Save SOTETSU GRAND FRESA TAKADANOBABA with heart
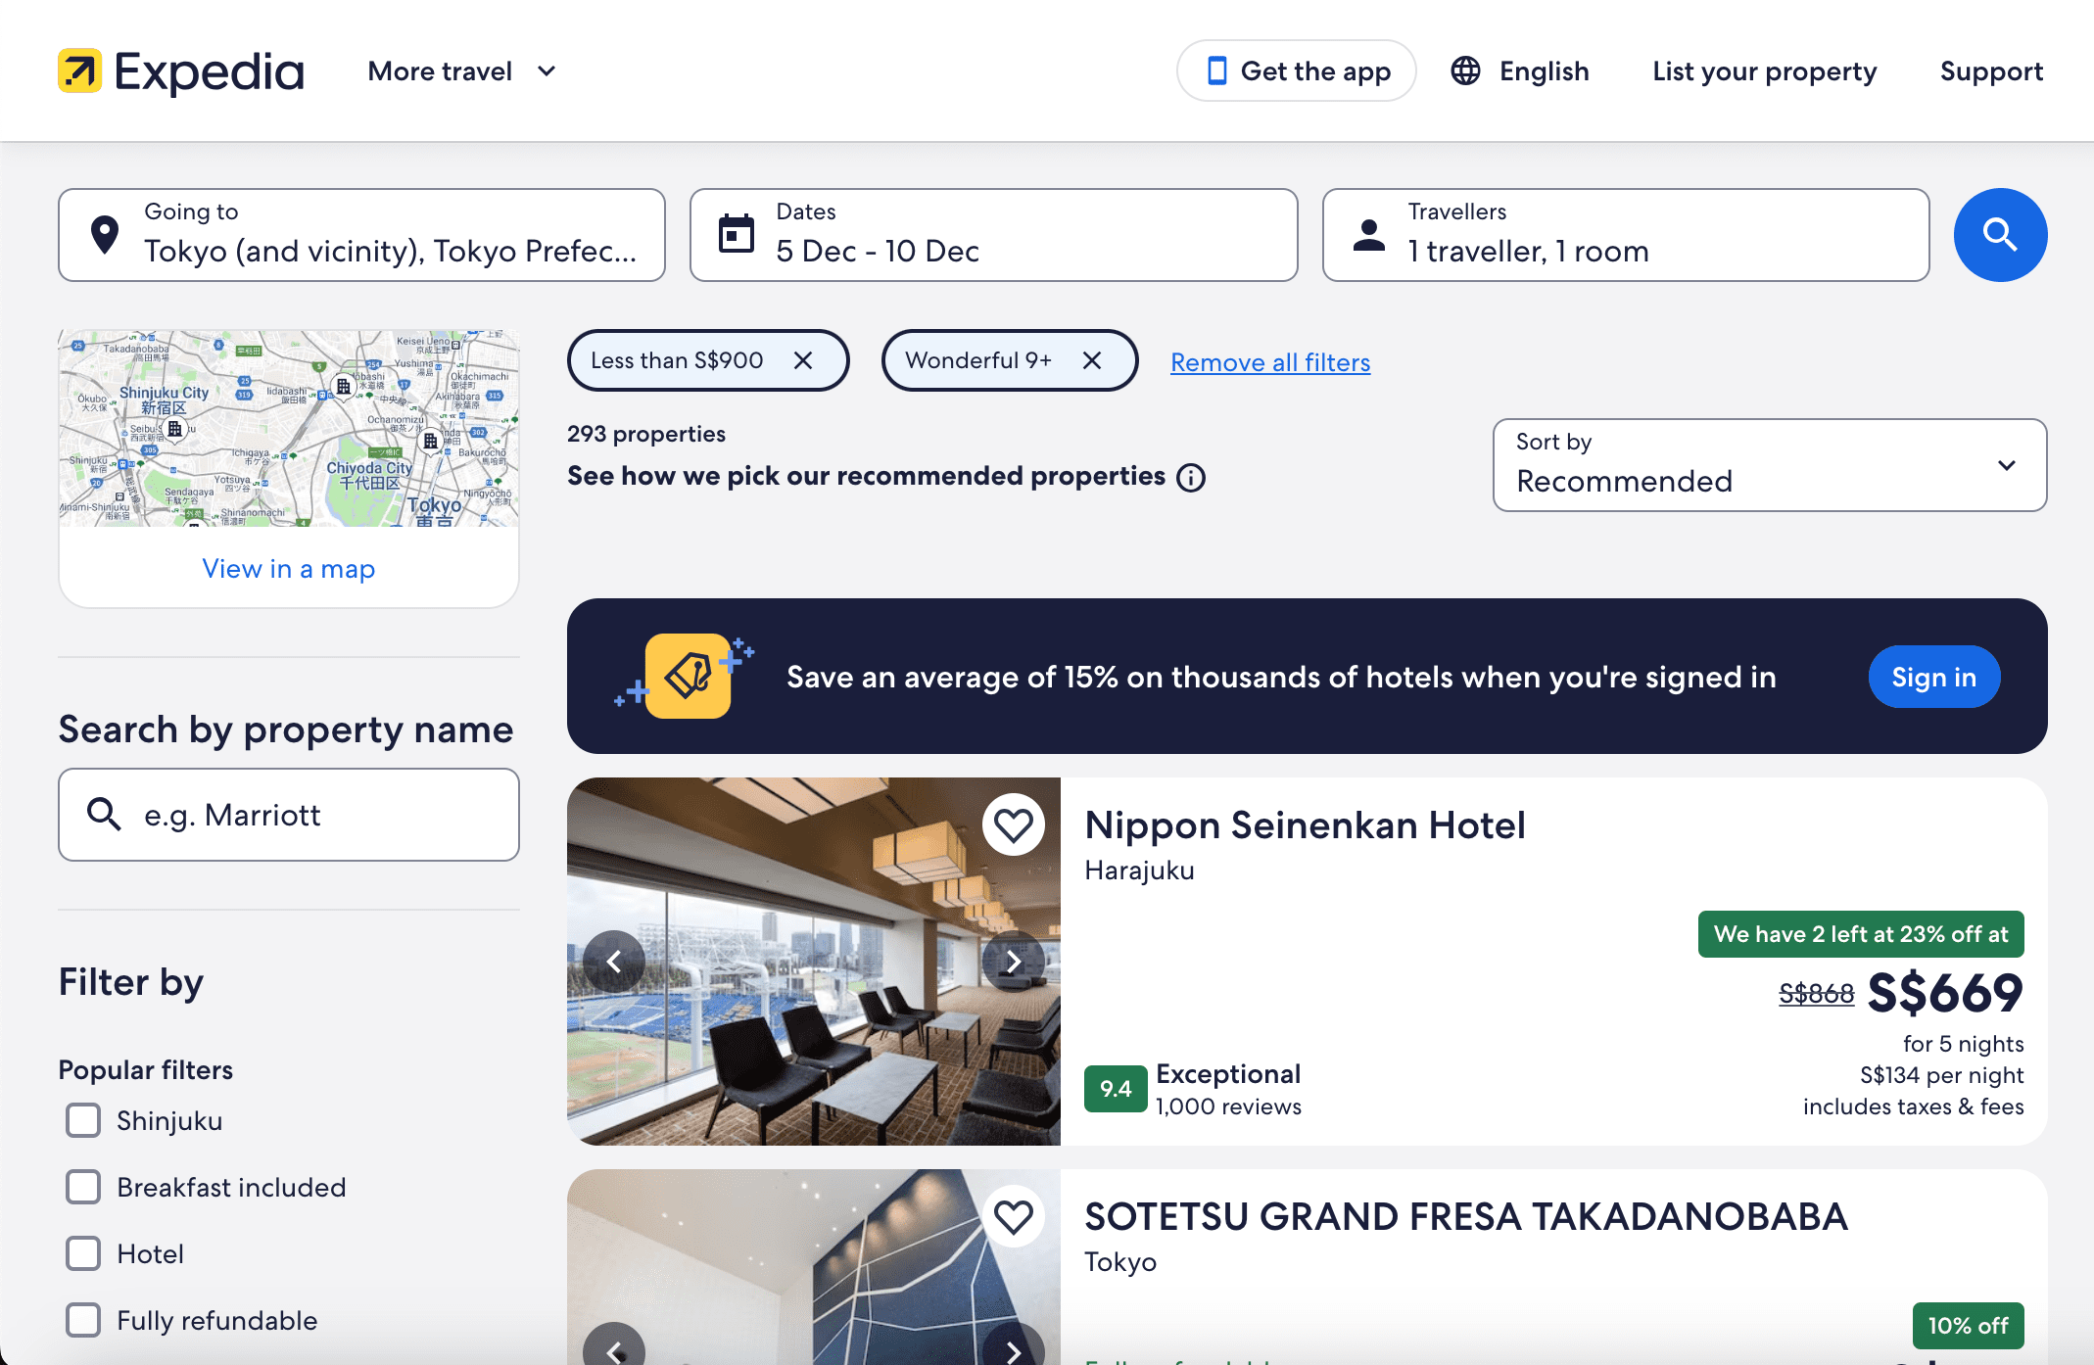This screenshot has height=1365, width=2094. (1013, 1217)
